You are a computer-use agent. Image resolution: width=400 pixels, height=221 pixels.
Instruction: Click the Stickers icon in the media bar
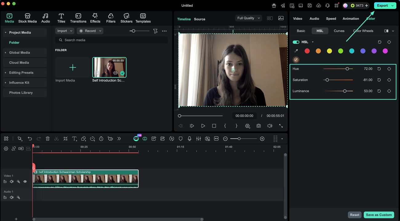point(126,18)
